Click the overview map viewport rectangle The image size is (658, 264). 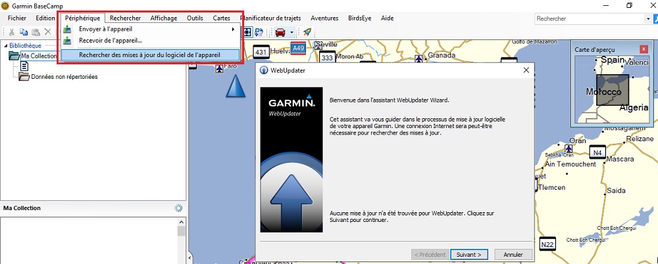613,90
